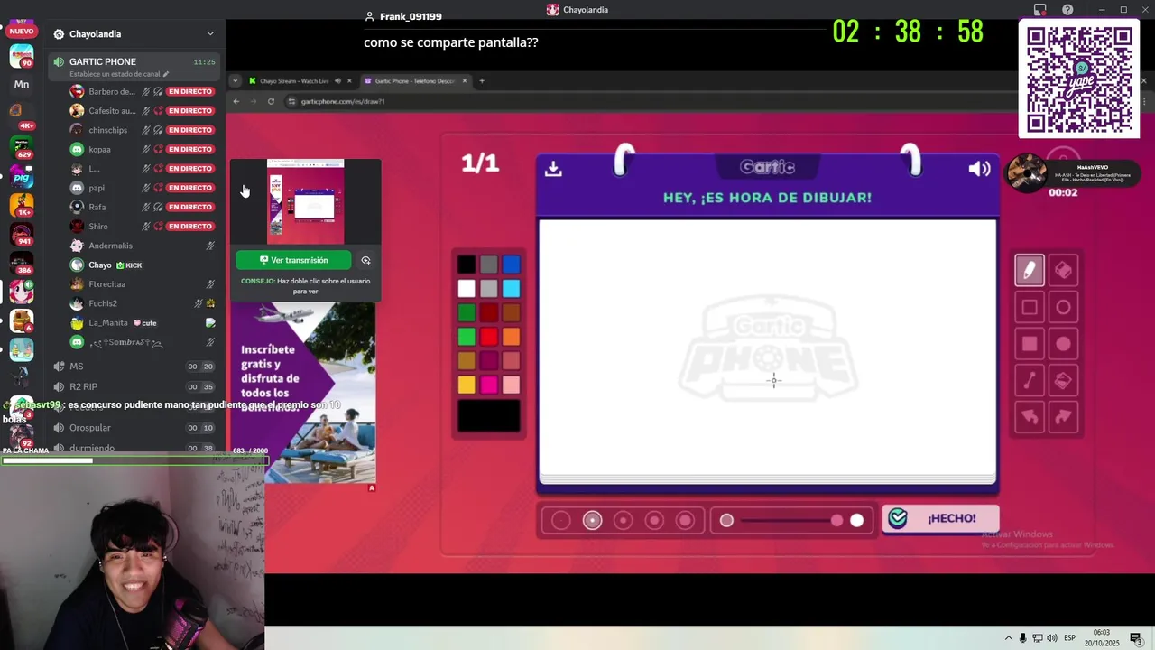Select the second brush size
Screen dimensions: 1155x650
click(592, 520)
